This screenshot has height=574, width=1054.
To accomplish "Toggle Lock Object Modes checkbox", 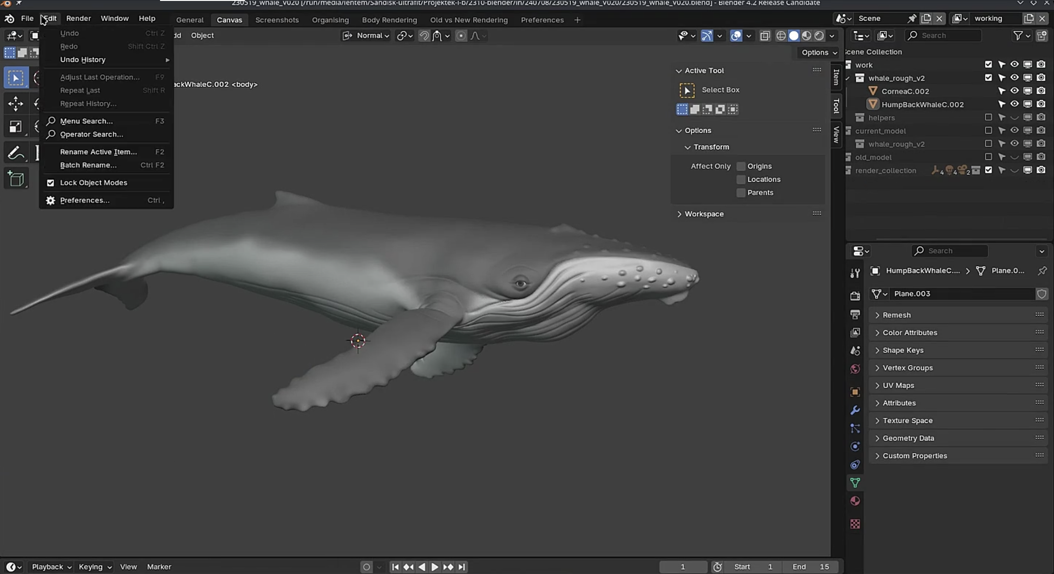I will [x=51, y=183].
